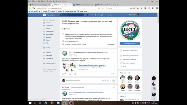Click the Участники members heading
187x105 pixels.
pos(123,73)
